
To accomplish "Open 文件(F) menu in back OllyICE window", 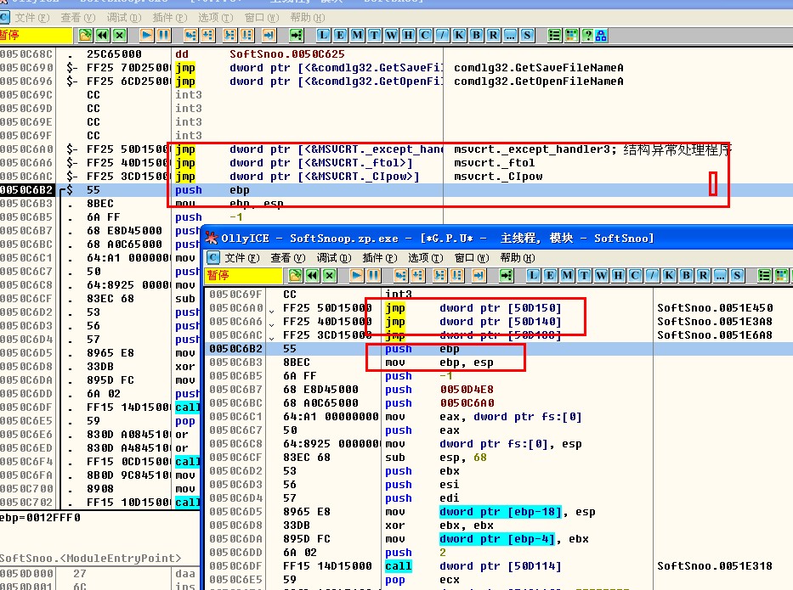I will tap(32, 18).
